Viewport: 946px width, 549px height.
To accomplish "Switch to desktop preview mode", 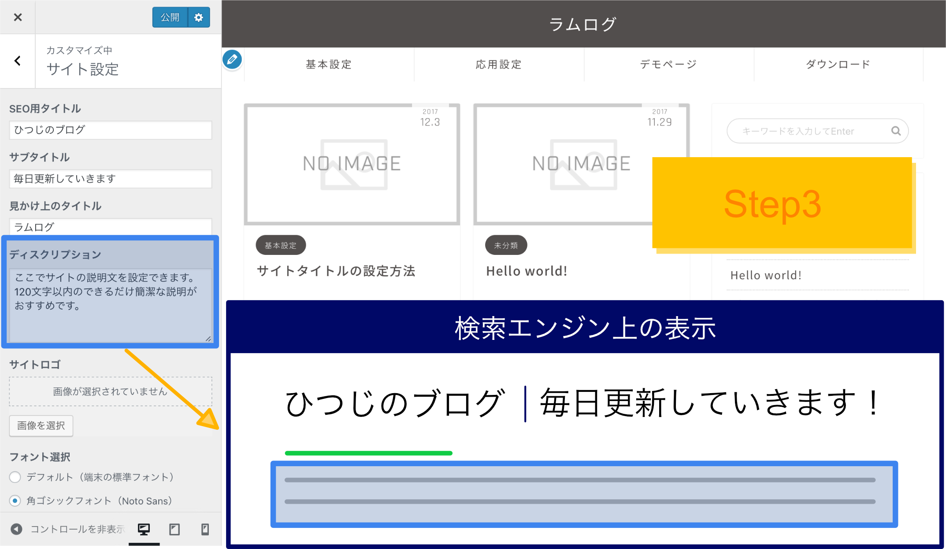I will [x=145, y=528].
